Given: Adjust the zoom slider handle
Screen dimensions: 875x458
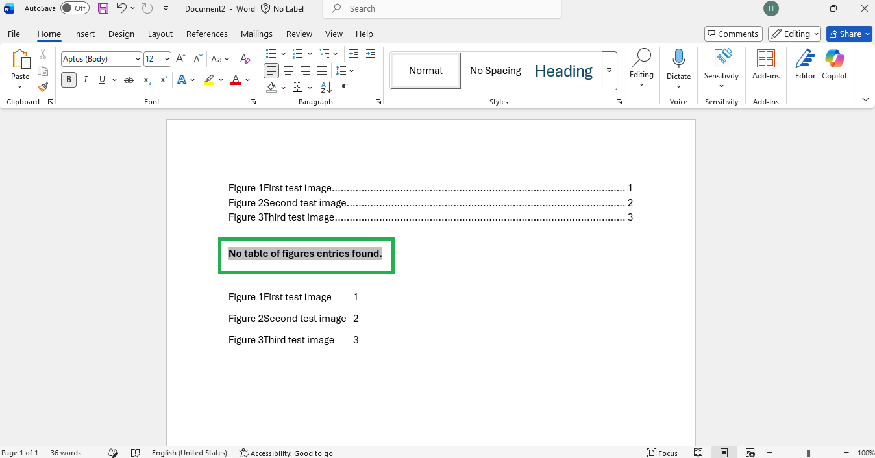Looking at the screenshot, I should 808,453.
